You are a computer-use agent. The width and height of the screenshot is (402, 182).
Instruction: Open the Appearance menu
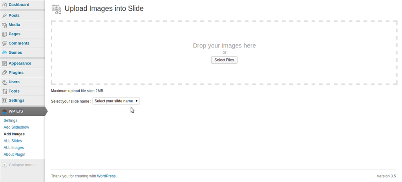(20, 63)
